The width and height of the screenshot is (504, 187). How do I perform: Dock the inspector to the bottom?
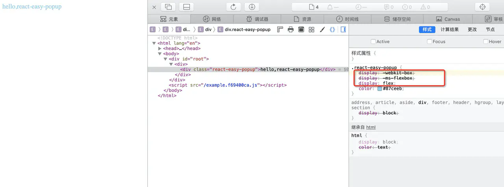pyautogui.click(x=186, y=7)
